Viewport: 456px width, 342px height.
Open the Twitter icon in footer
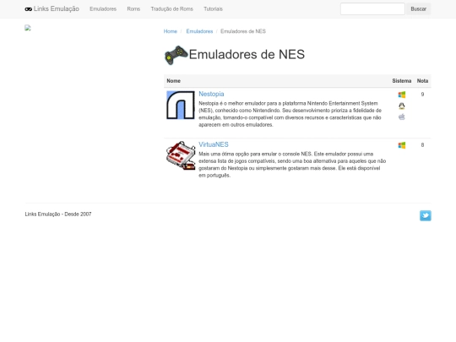click(x=425, y=215)
